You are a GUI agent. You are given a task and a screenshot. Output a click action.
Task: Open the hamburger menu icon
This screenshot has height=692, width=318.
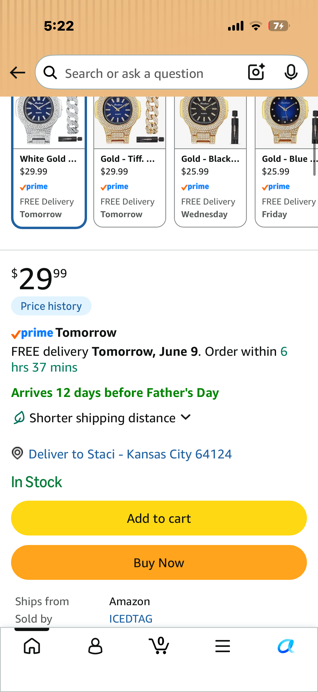(223, 646)
